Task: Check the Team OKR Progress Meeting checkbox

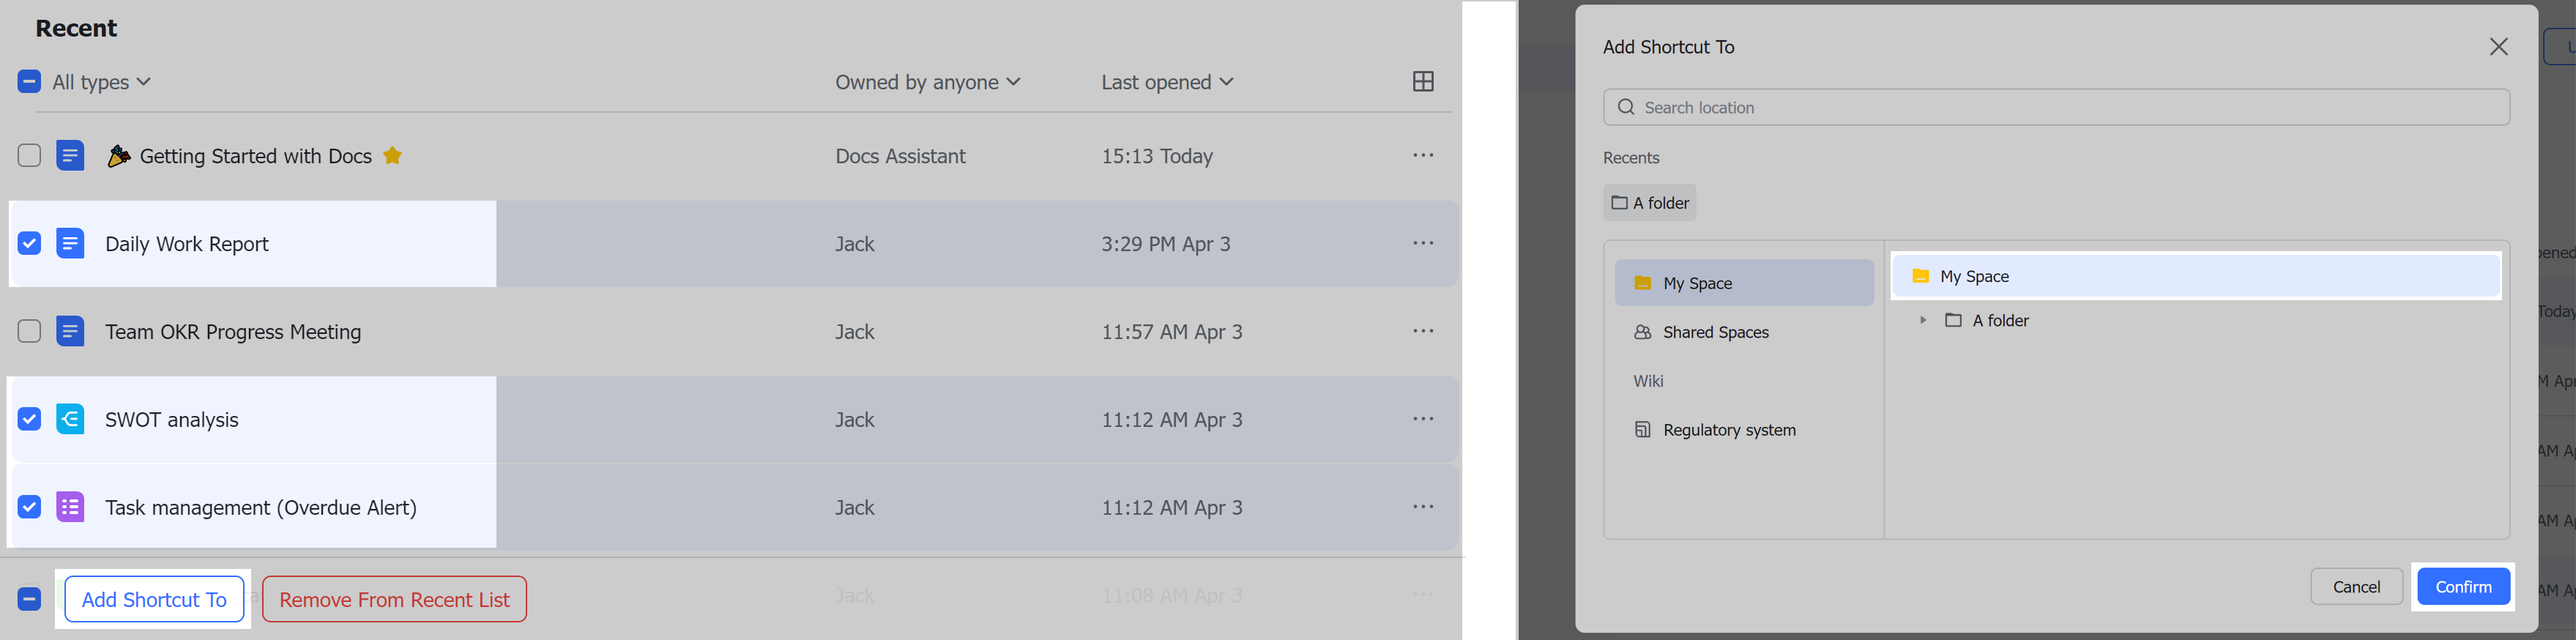Action: 29,331
